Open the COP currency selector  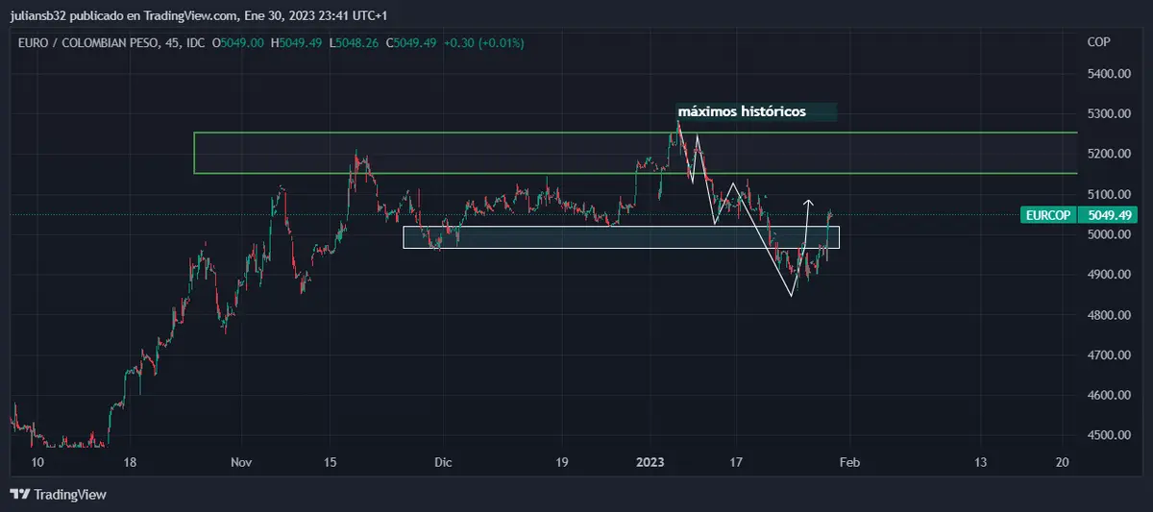tap(1098, 42)
